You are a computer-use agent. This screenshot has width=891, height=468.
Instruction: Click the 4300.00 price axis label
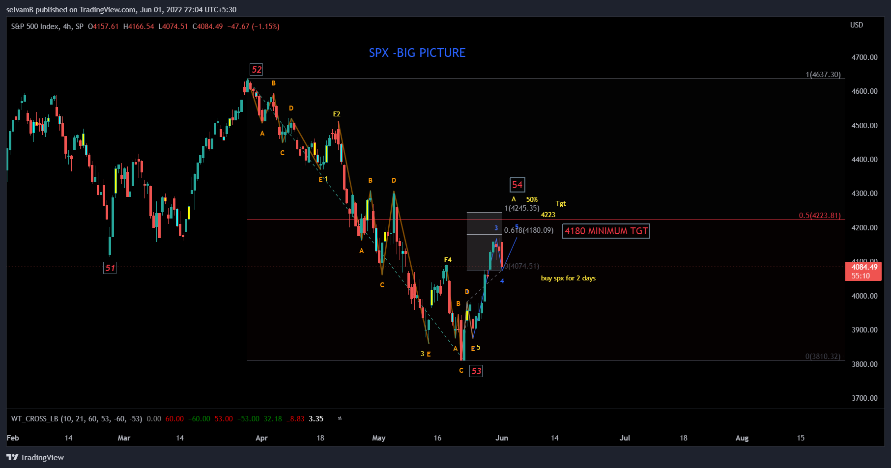click(864, 193)
